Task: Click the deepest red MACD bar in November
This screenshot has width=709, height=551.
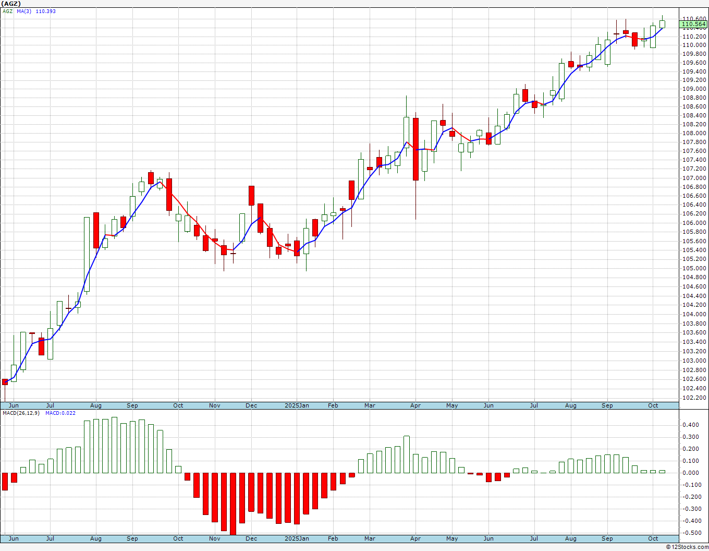Action: (x=233, y=504)
